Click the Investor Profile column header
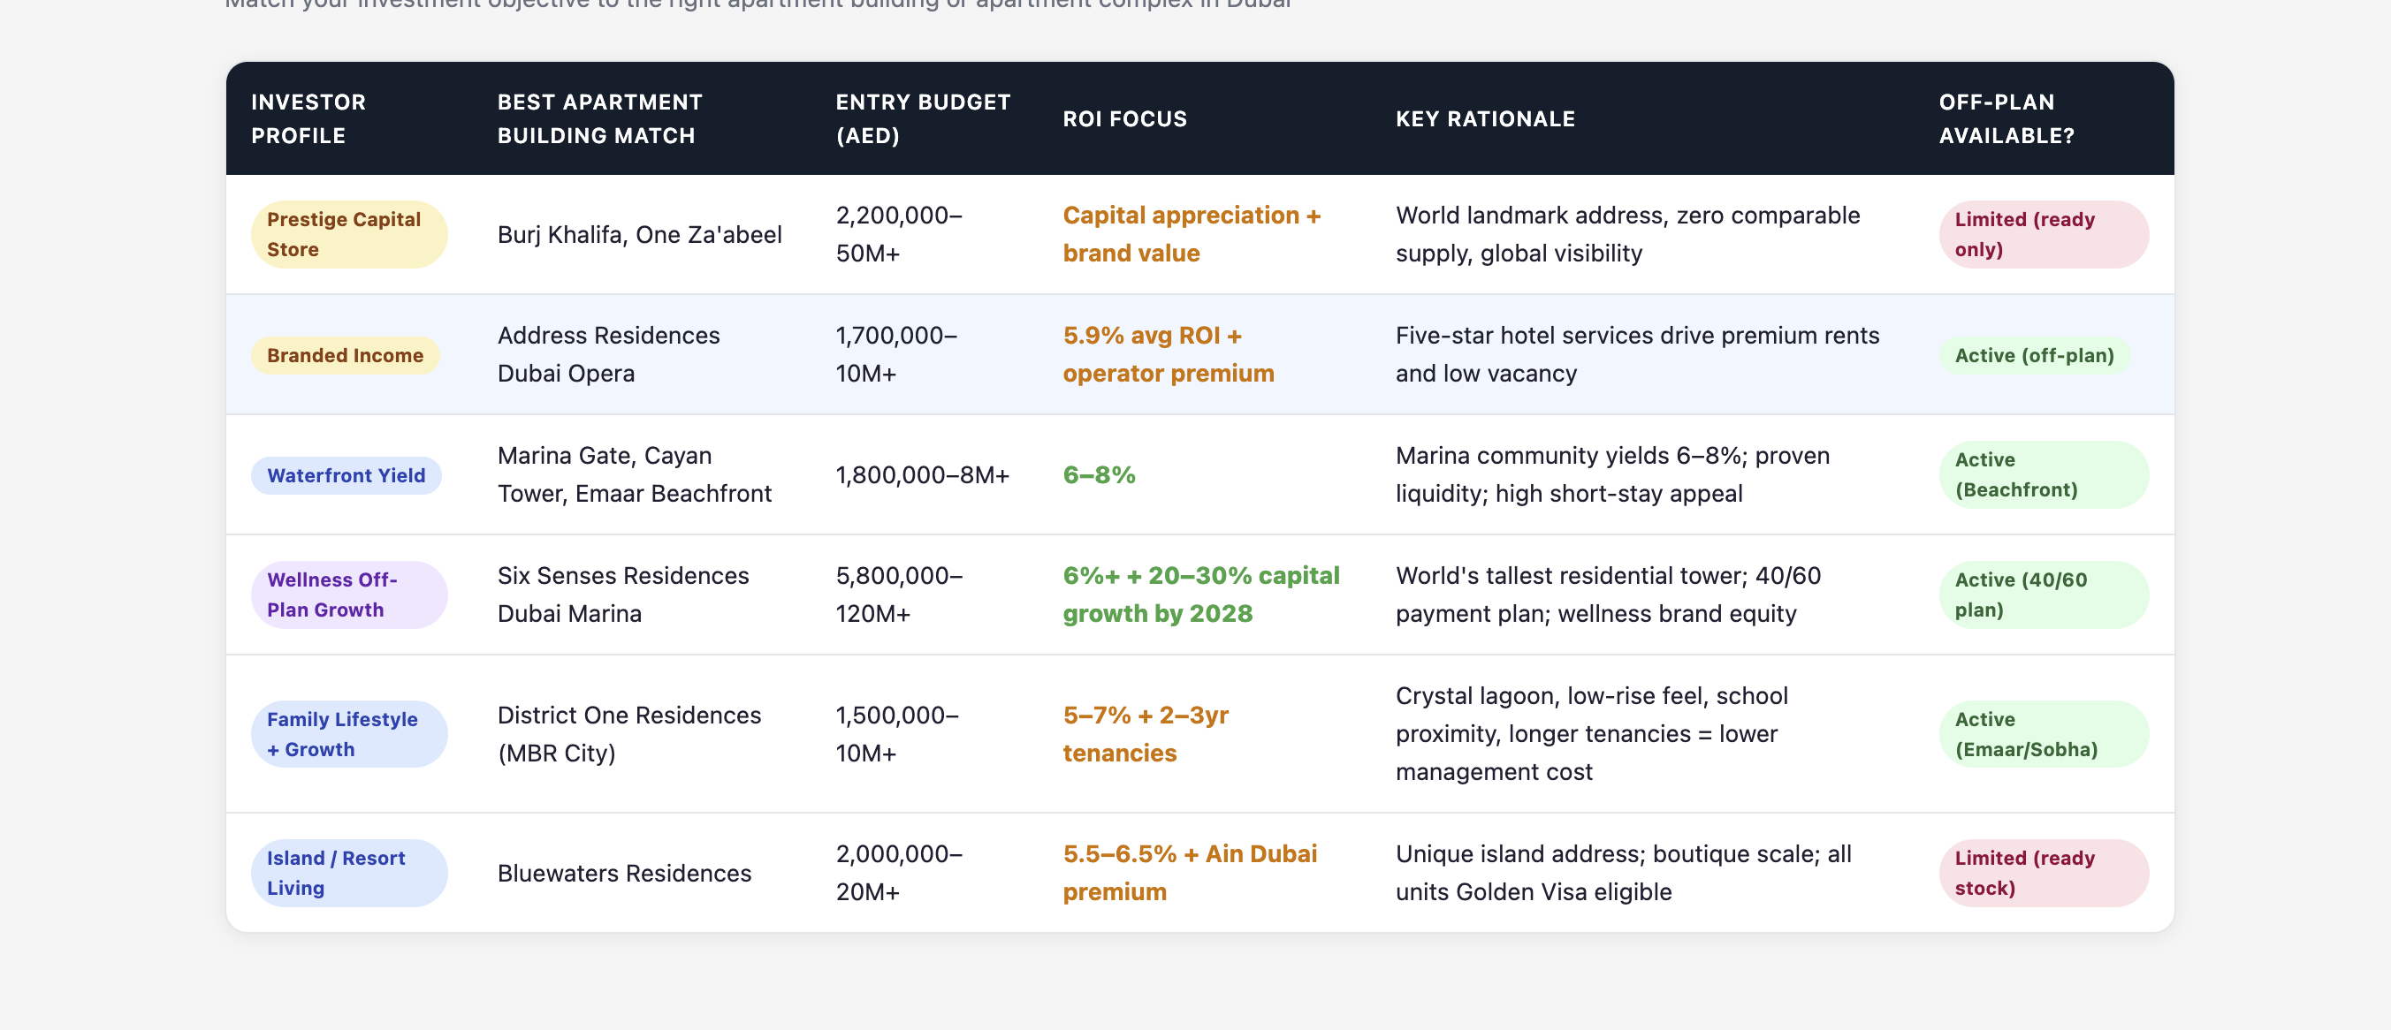The image size is (2391, 1030). tap(308, 118)
